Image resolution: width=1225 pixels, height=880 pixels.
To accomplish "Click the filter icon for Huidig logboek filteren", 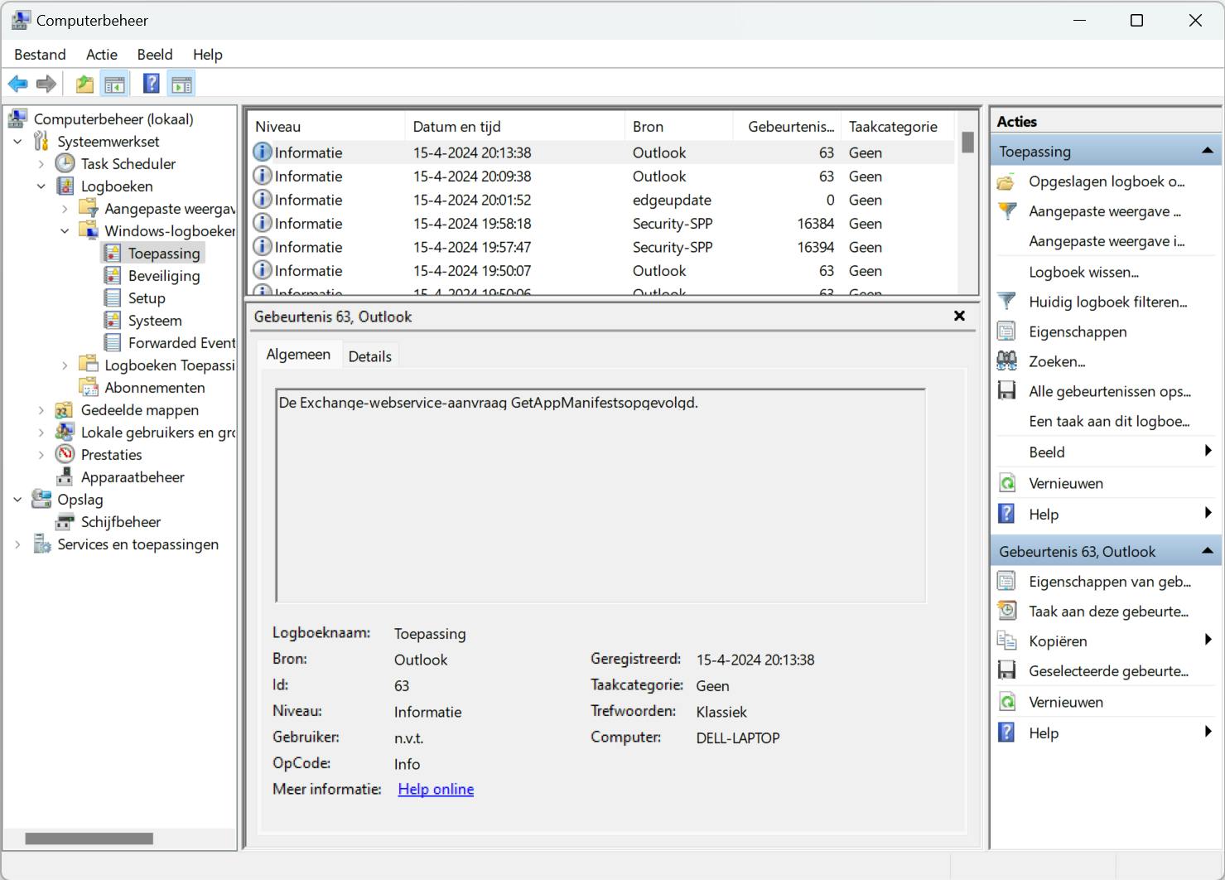I will tap(1006, 302).
